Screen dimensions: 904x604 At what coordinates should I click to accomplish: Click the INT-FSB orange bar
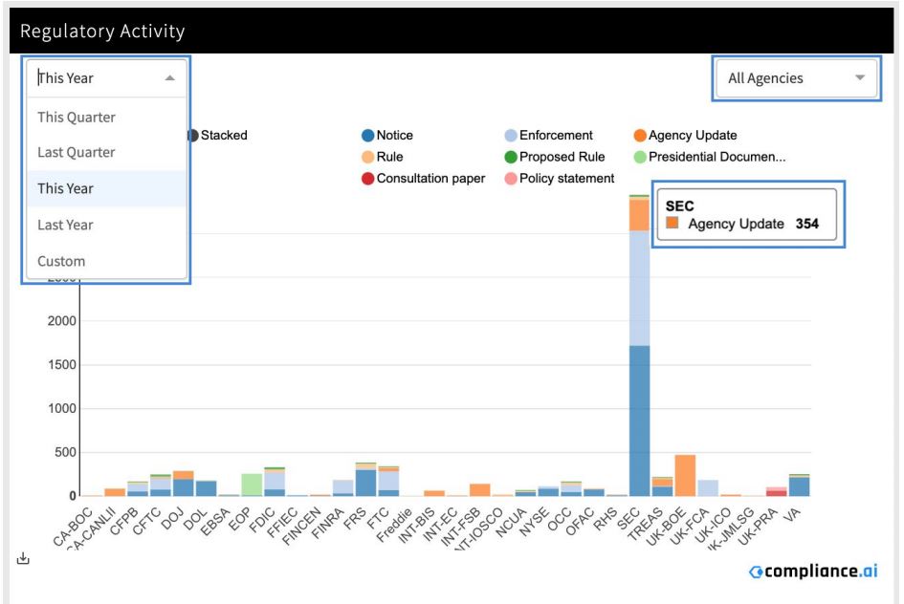click(x=479, y=490)
